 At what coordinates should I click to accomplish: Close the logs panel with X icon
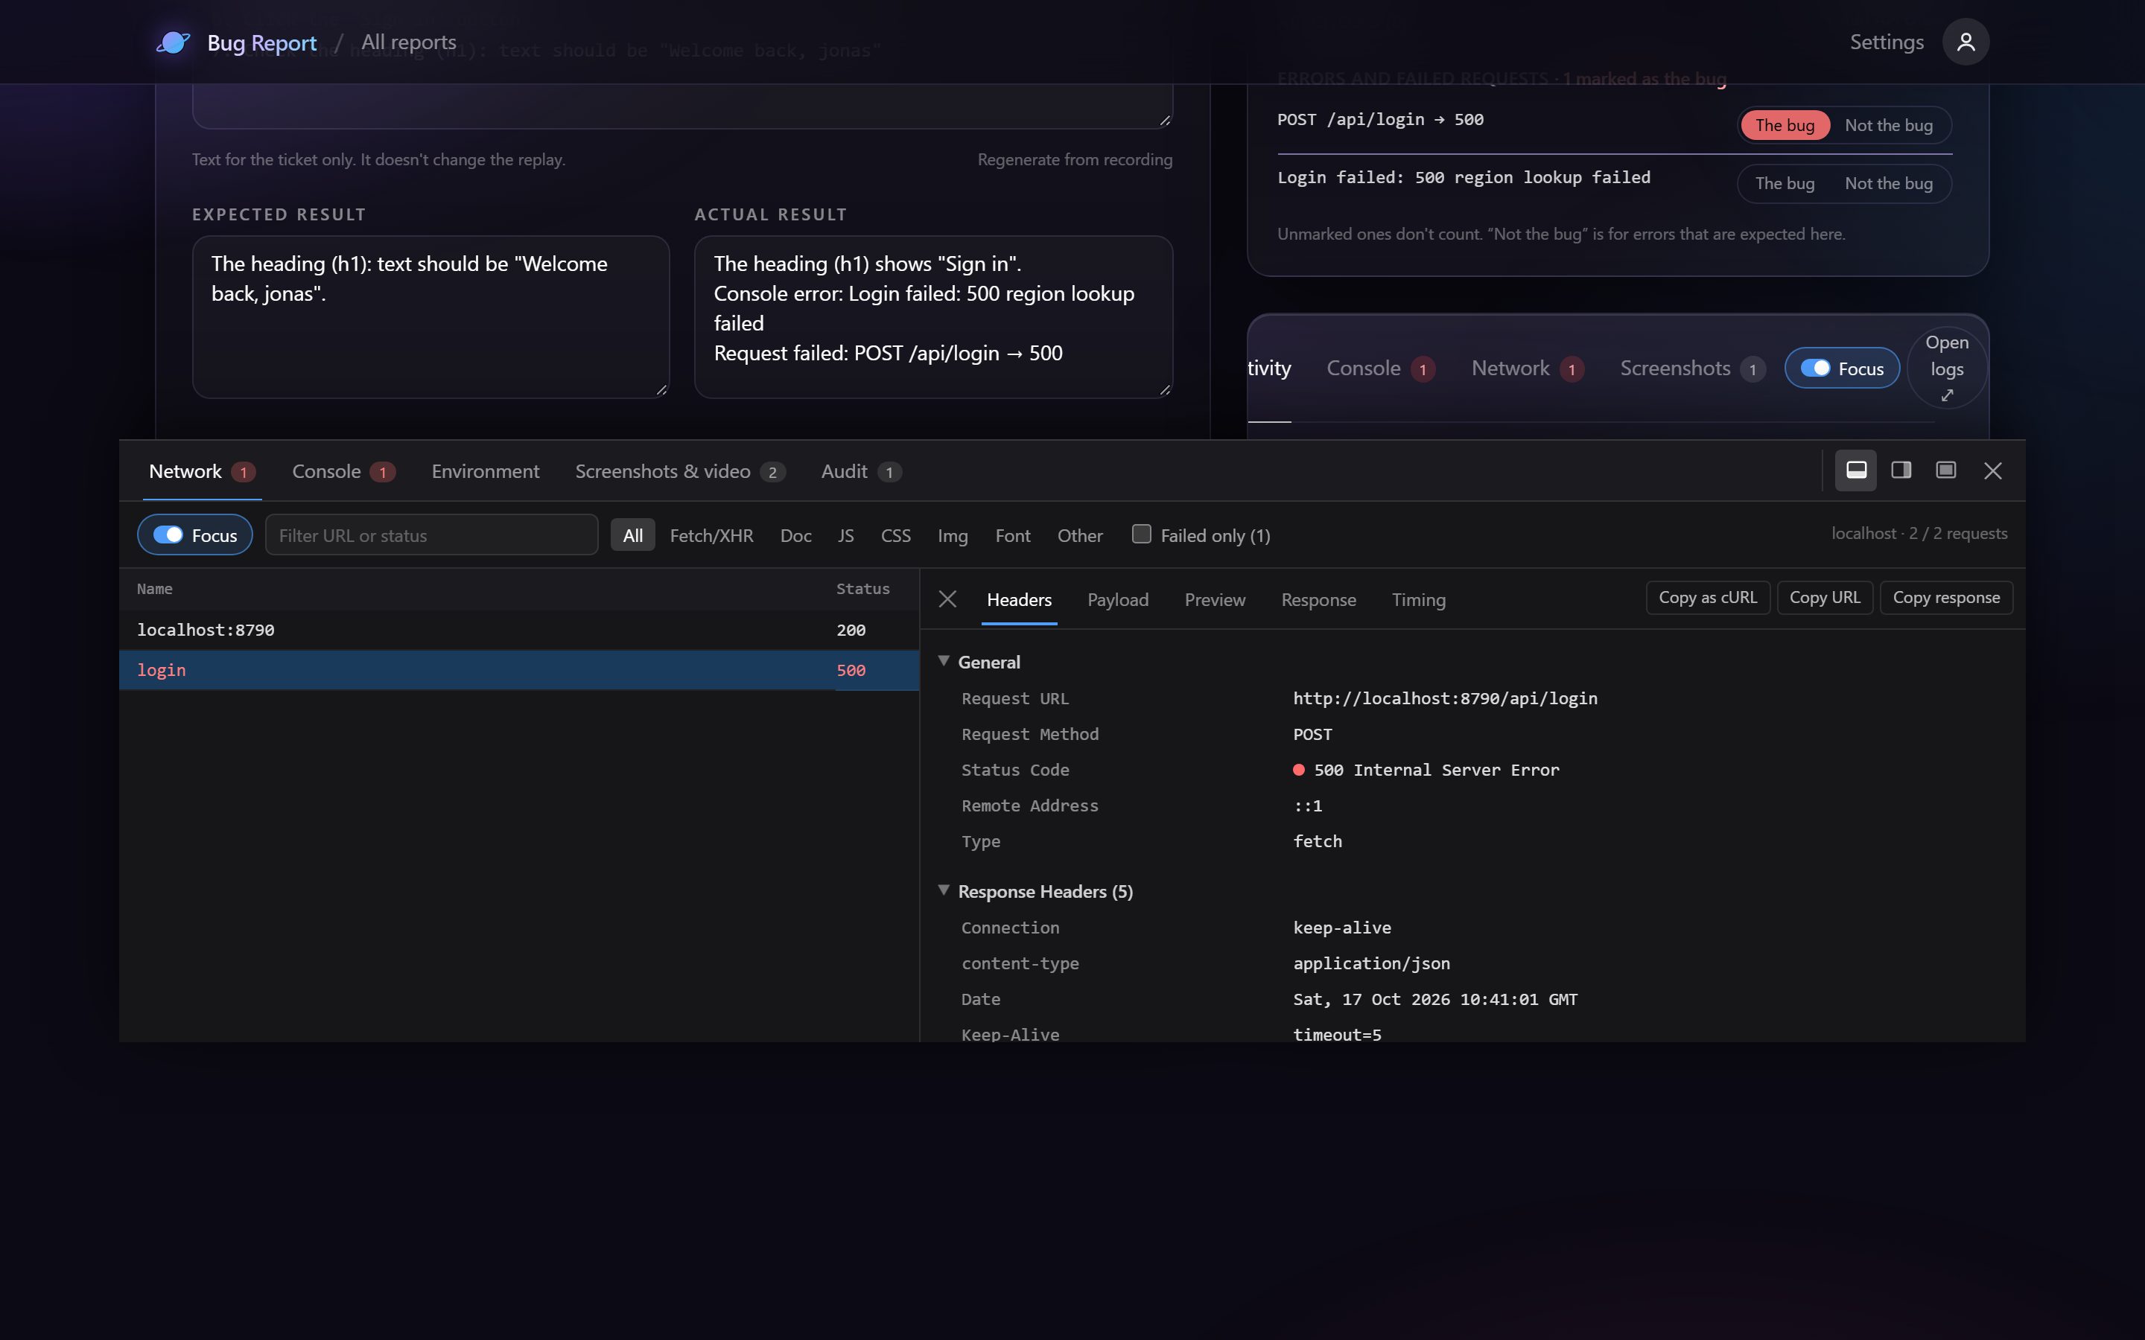[1992, 470]
